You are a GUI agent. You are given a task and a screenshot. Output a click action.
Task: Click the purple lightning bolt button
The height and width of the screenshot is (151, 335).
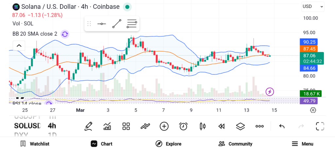click(270, 91)
